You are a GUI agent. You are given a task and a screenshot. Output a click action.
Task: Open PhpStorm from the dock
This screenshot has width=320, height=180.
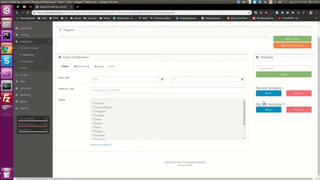6,35
